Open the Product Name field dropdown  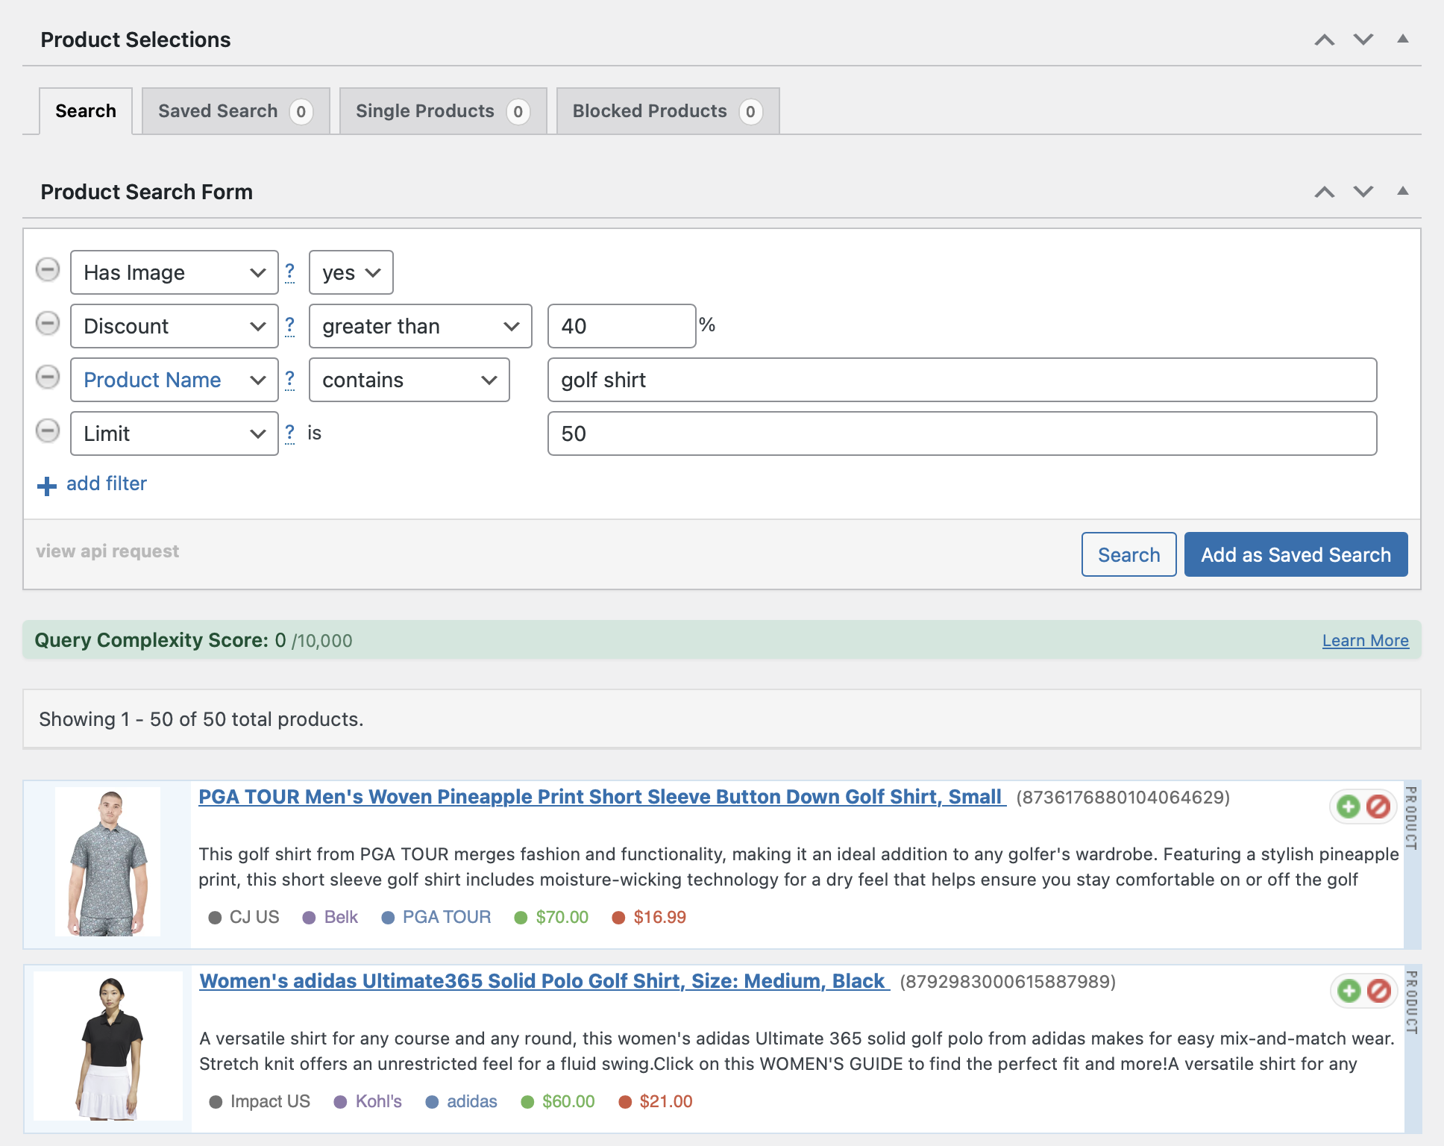pyautogui.click(x=175, y=380)
